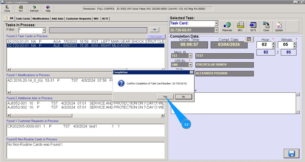Confirm completion with the Yes button
The height and width of the screenshot is (162, 305).
tap(165, 97)
